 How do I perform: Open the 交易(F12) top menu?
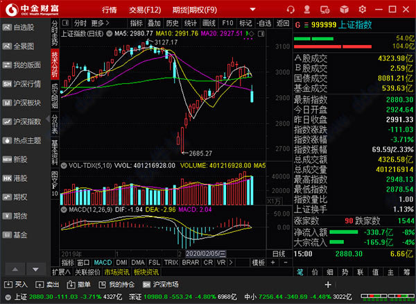[145, 10]
